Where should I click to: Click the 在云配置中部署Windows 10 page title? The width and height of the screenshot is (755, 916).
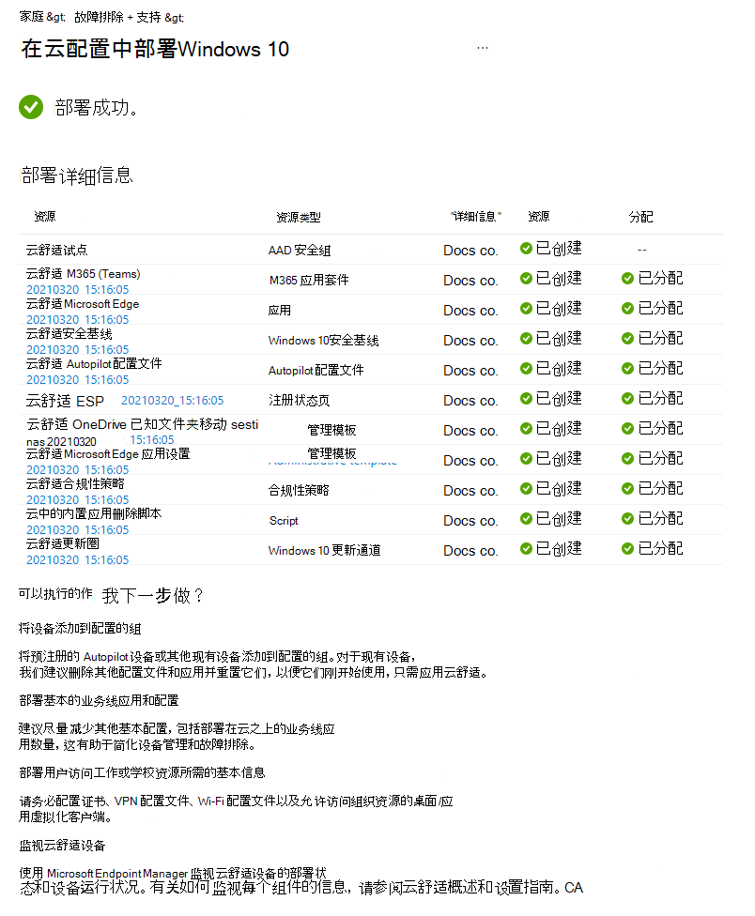155,49
